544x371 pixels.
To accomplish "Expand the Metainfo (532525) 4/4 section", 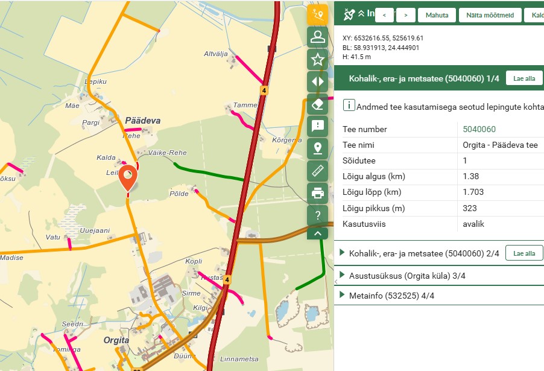I will 391,296.
